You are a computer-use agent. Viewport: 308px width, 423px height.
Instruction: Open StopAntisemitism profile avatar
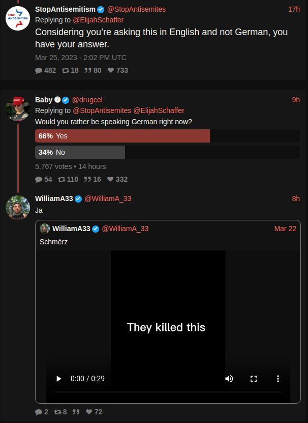tap(18, 18)
